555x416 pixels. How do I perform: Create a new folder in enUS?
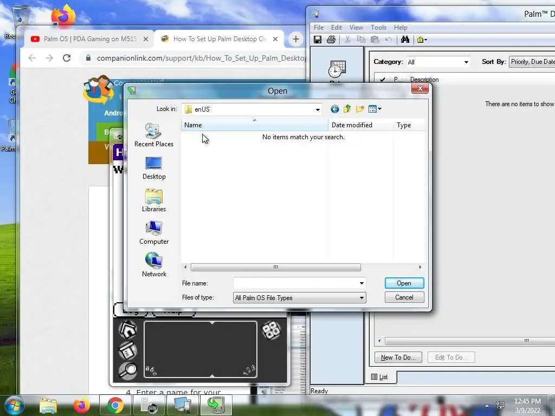tap(360, 109)
